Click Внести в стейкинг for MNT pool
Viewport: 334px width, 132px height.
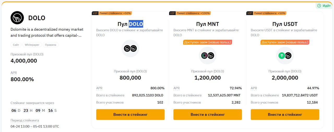pos(208,114)
